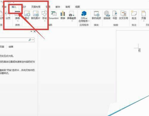Click the 形状 shapes icon

(44, 13)
